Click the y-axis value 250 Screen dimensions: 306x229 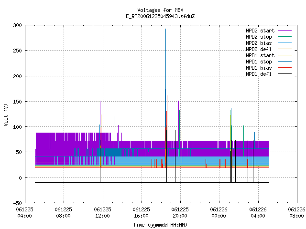point(17,51)
